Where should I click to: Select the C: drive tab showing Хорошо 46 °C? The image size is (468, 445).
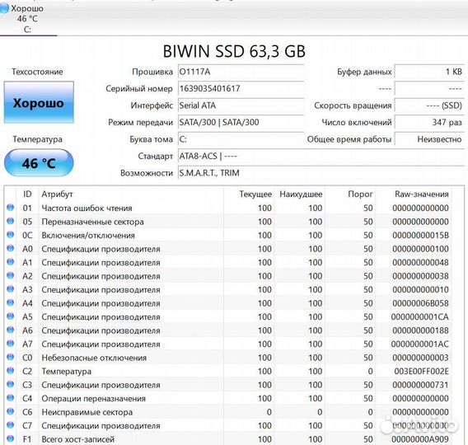point(27,18)
